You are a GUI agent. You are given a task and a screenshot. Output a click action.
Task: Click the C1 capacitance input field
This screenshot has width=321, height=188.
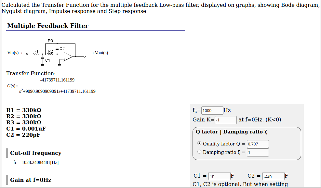pyautogui.click(x=220, y=176)
